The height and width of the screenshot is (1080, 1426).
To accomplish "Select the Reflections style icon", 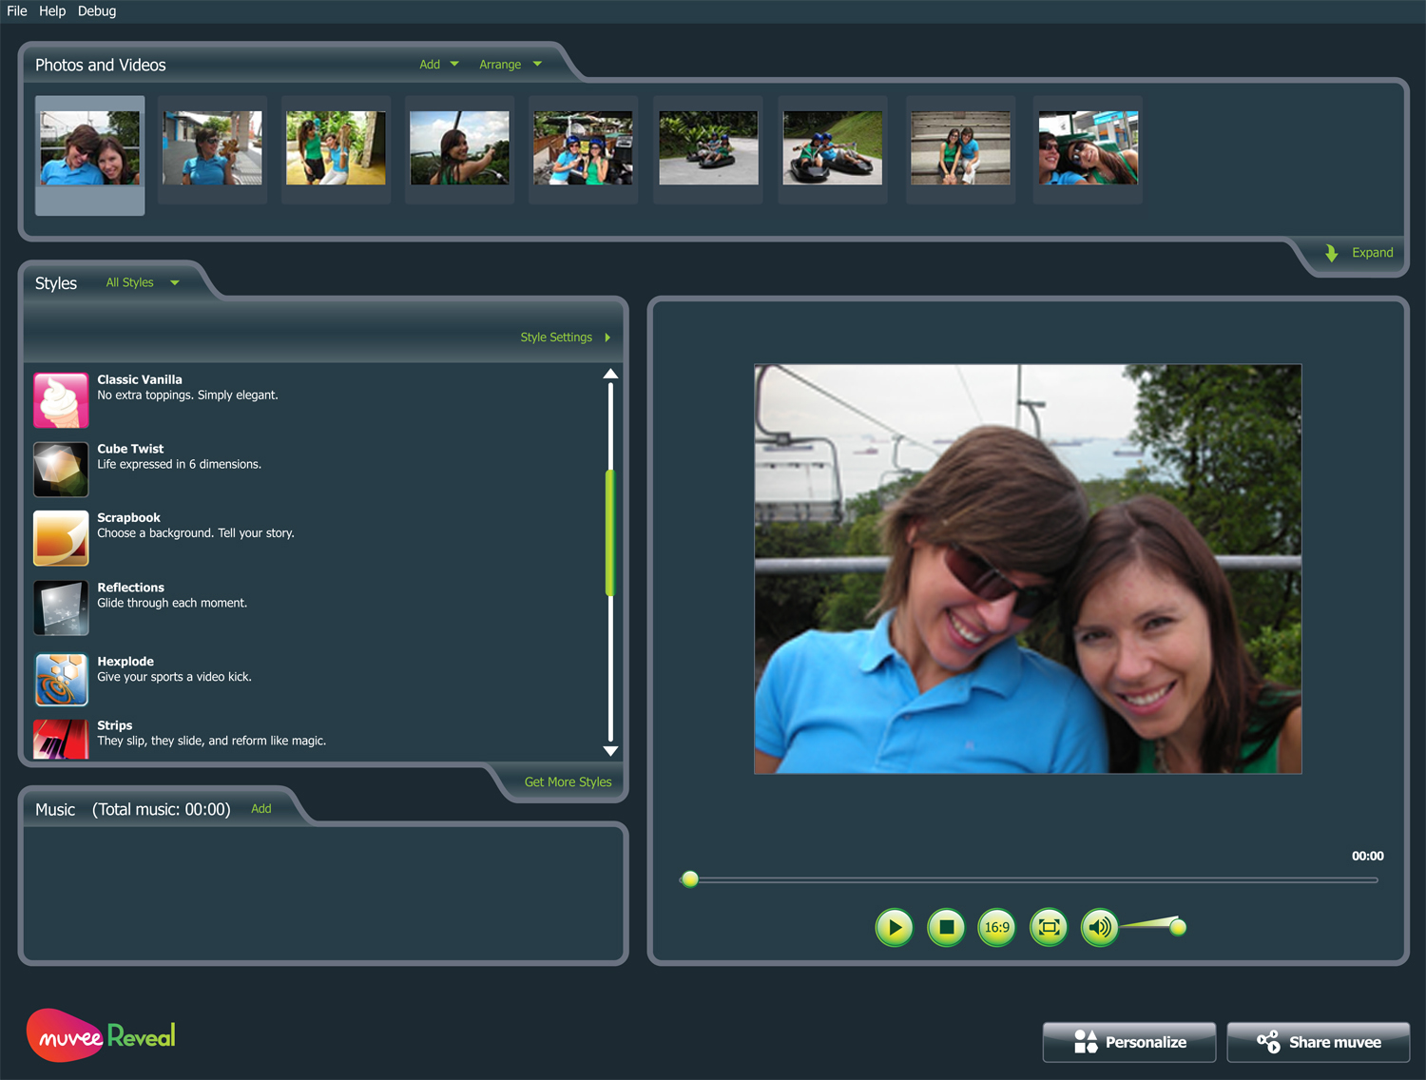I will click(x=61, y=607).
